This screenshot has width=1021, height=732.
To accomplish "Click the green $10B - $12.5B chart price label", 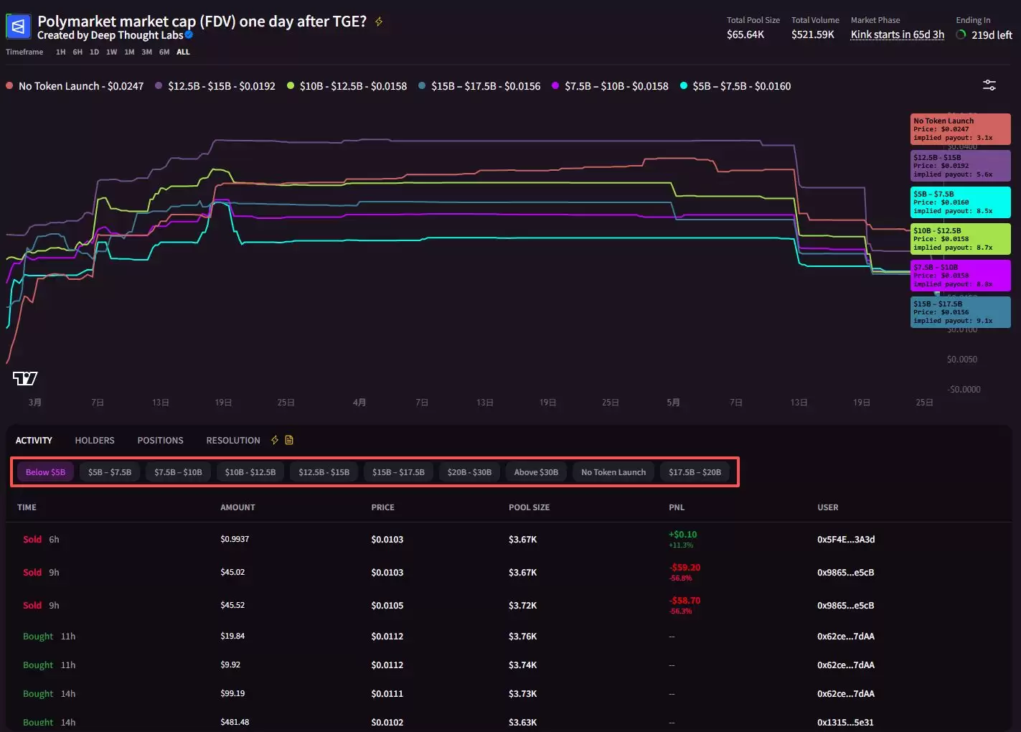I will click(x=961, y=239).
